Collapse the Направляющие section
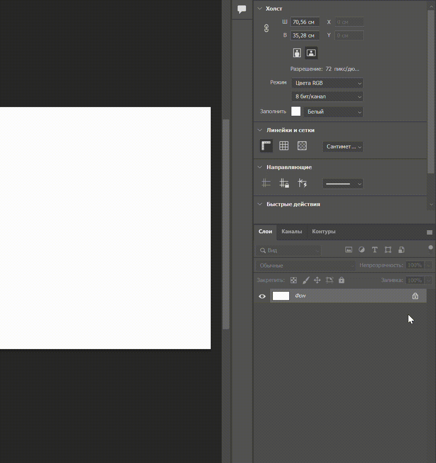Image resolution: width=436 pixels, height=463 pixels. click(260, 167)
